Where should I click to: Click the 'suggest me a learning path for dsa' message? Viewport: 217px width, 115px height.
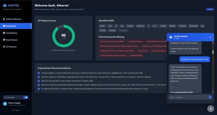point(195,59)
